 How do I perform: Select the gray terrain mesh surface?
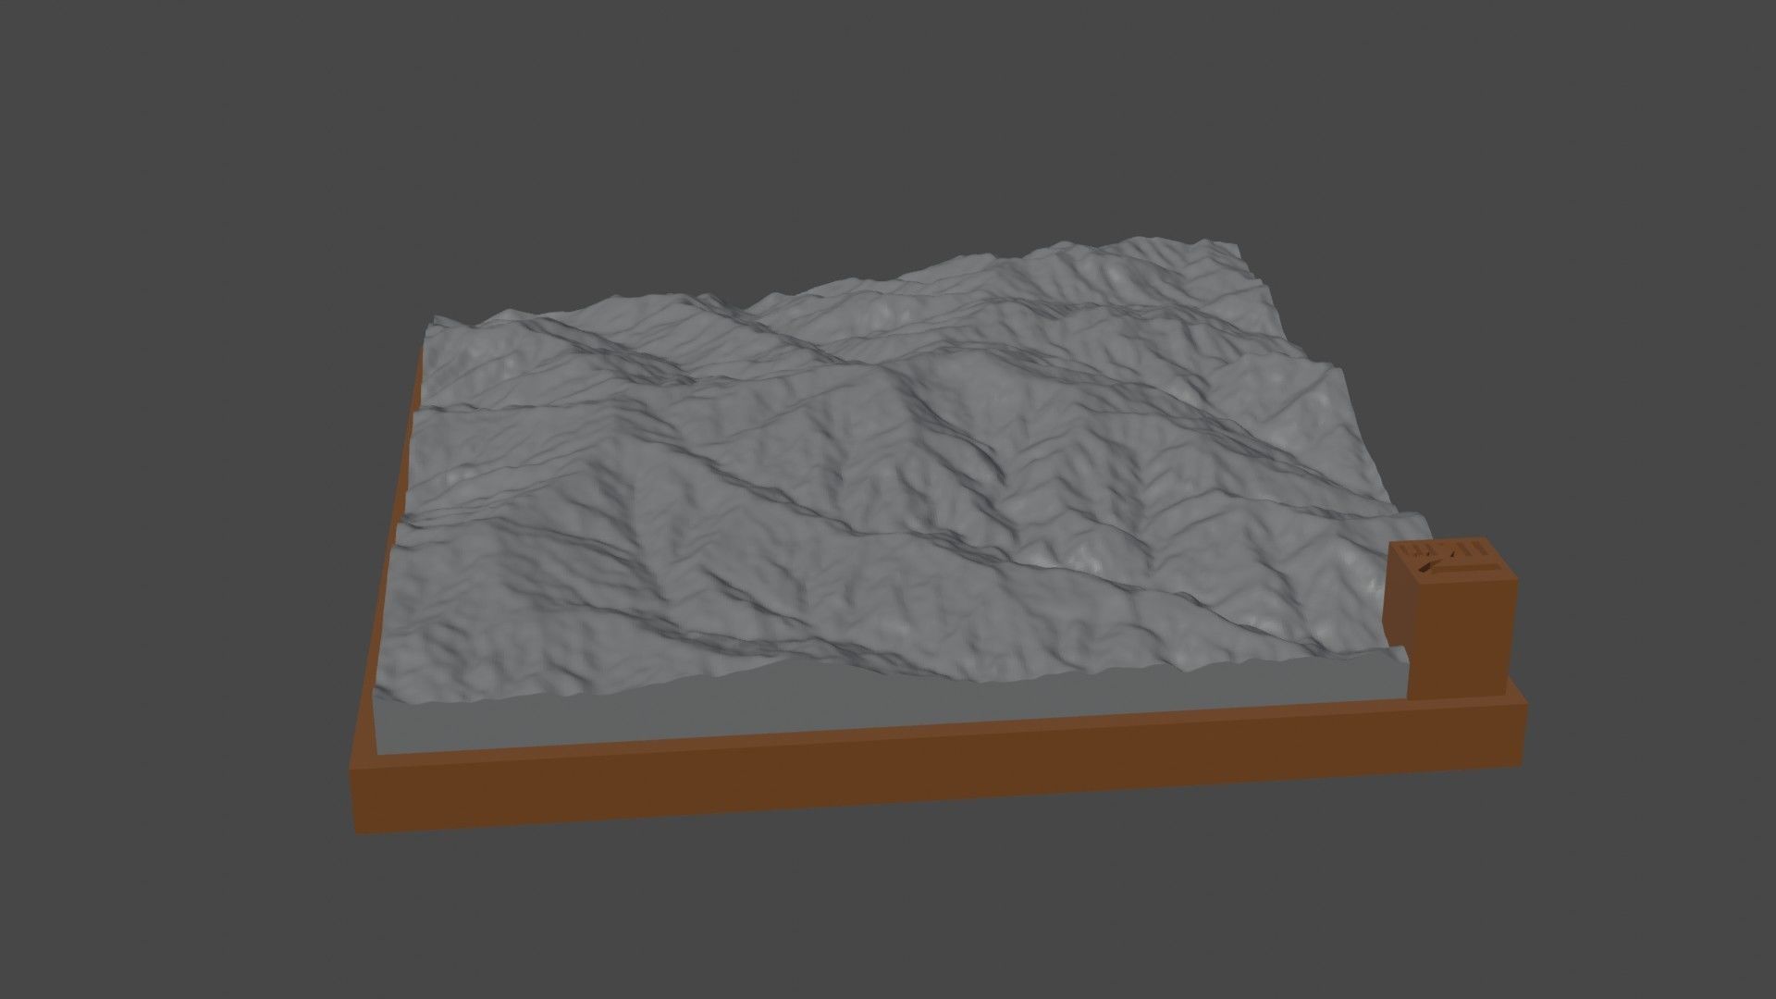[x=879, y=462]
